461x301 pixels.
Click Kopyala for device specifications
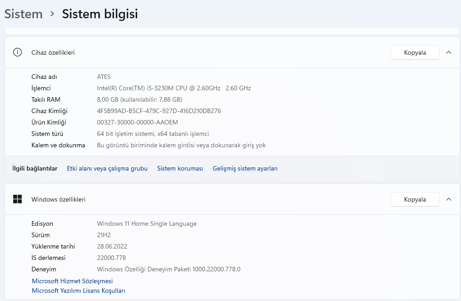click(x=415, y=52)
